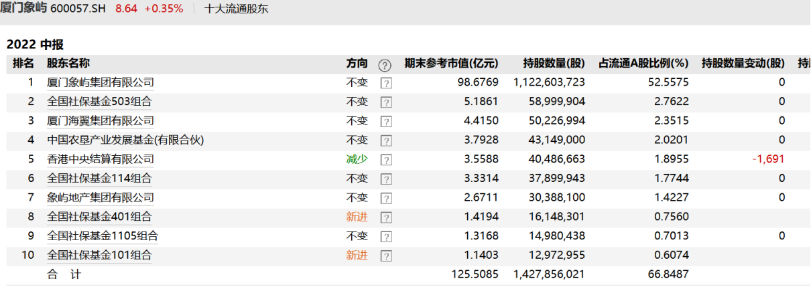Click the change value -1,691

(x=768, y=159)
